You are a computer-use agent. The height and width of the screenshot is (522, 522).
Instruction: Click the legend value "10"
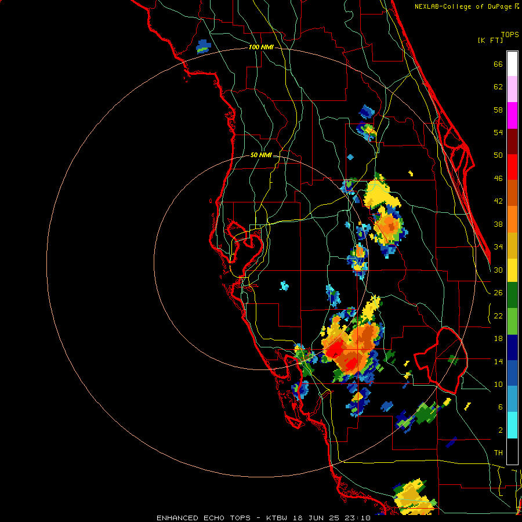coord(498,384)
